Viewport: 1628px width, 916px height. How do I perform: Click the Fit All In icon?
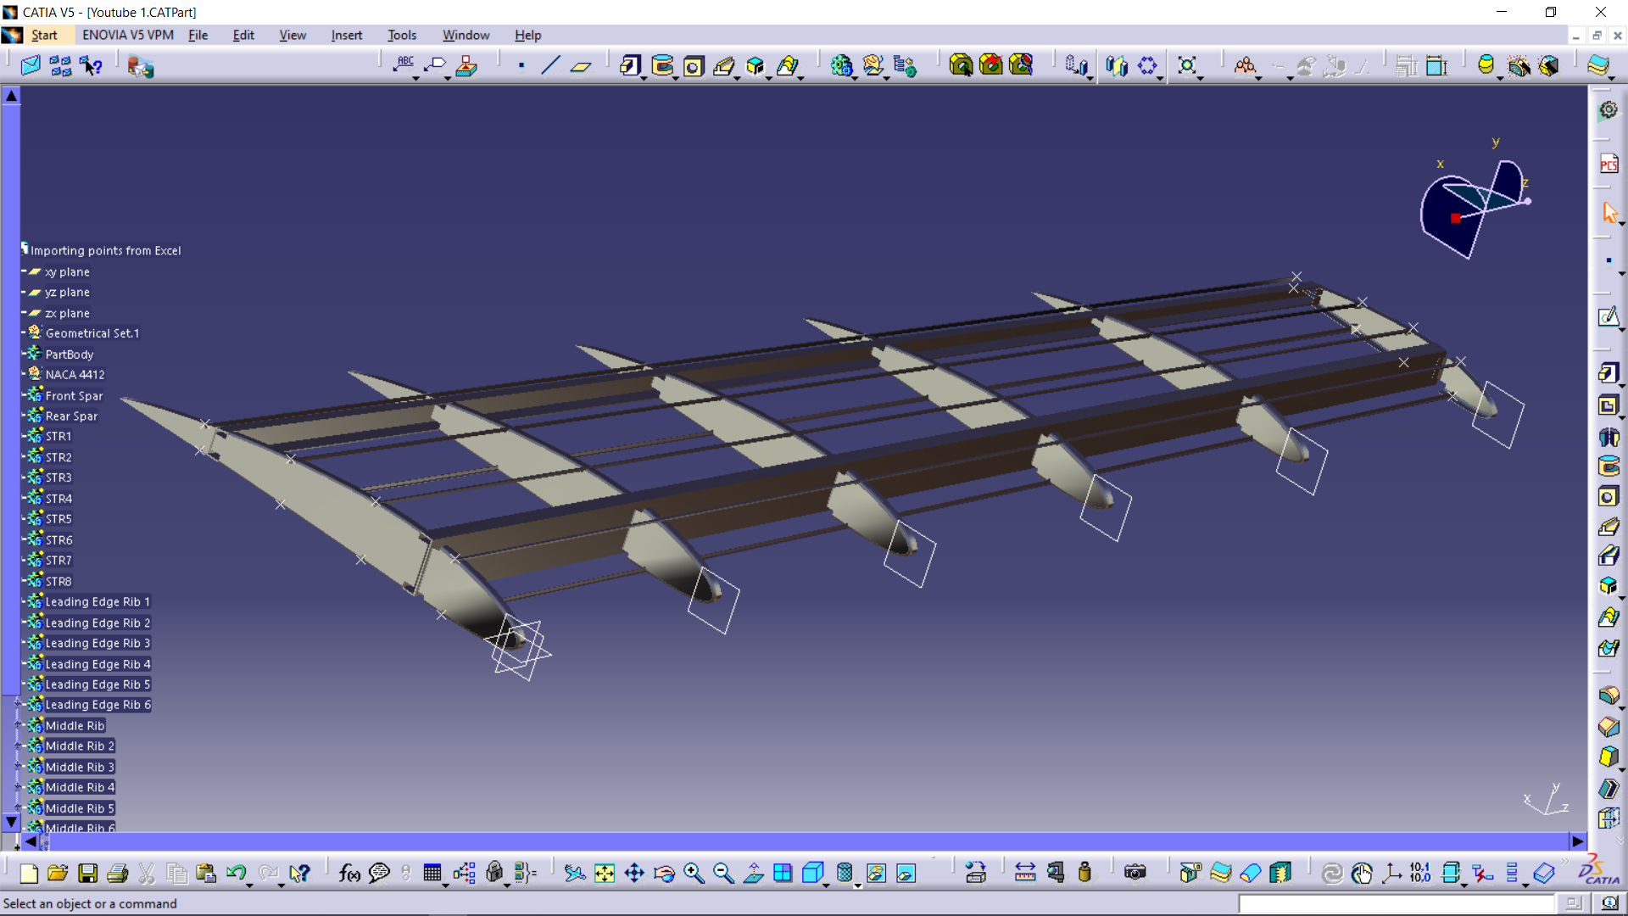pos(604,873)
